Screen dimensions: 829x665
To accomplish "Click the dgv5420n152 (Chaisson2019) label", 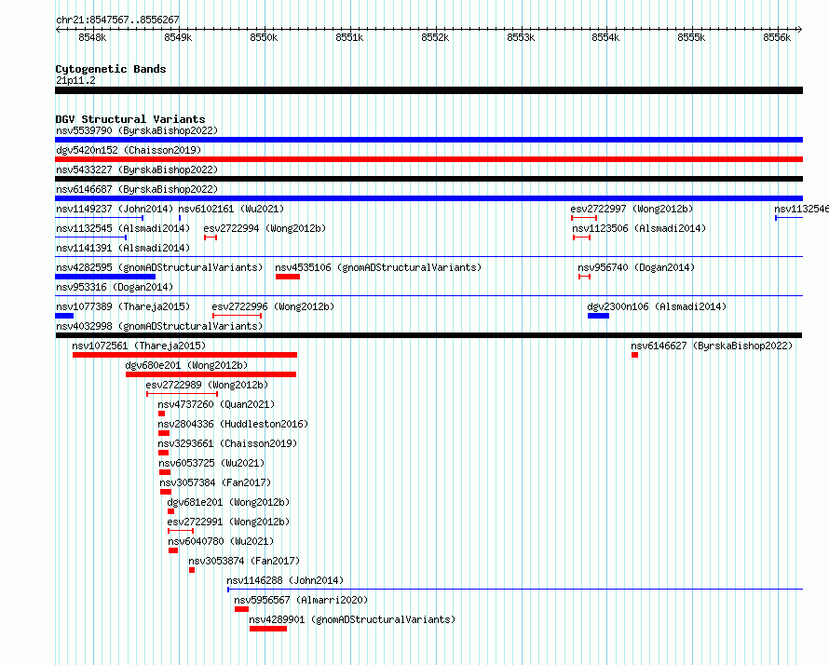I will coord(129,150).
